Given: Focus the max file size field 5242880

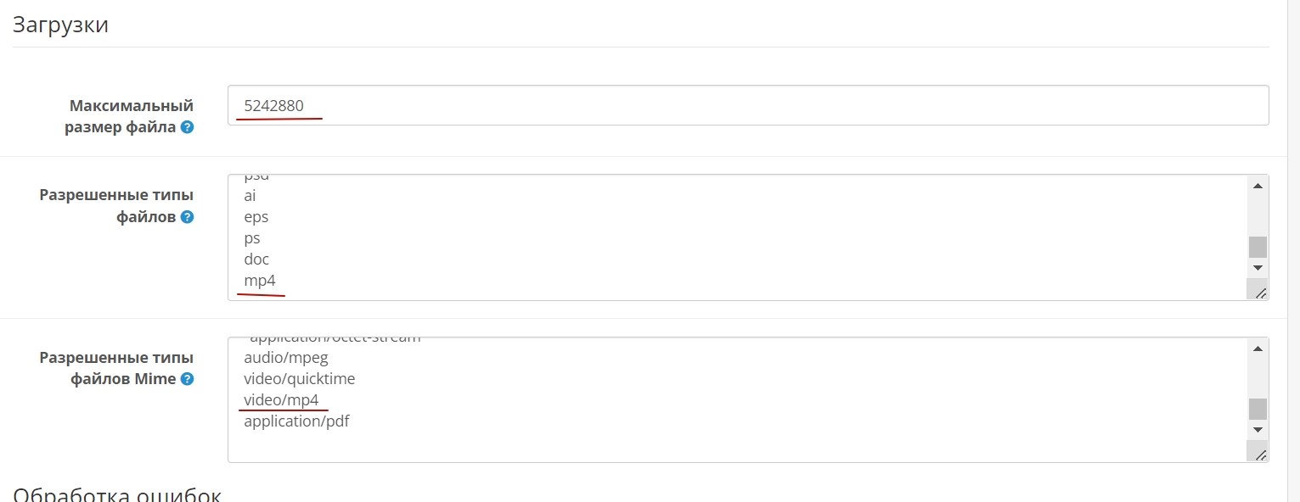Looking at the screenshot, I should click(747, 106).
